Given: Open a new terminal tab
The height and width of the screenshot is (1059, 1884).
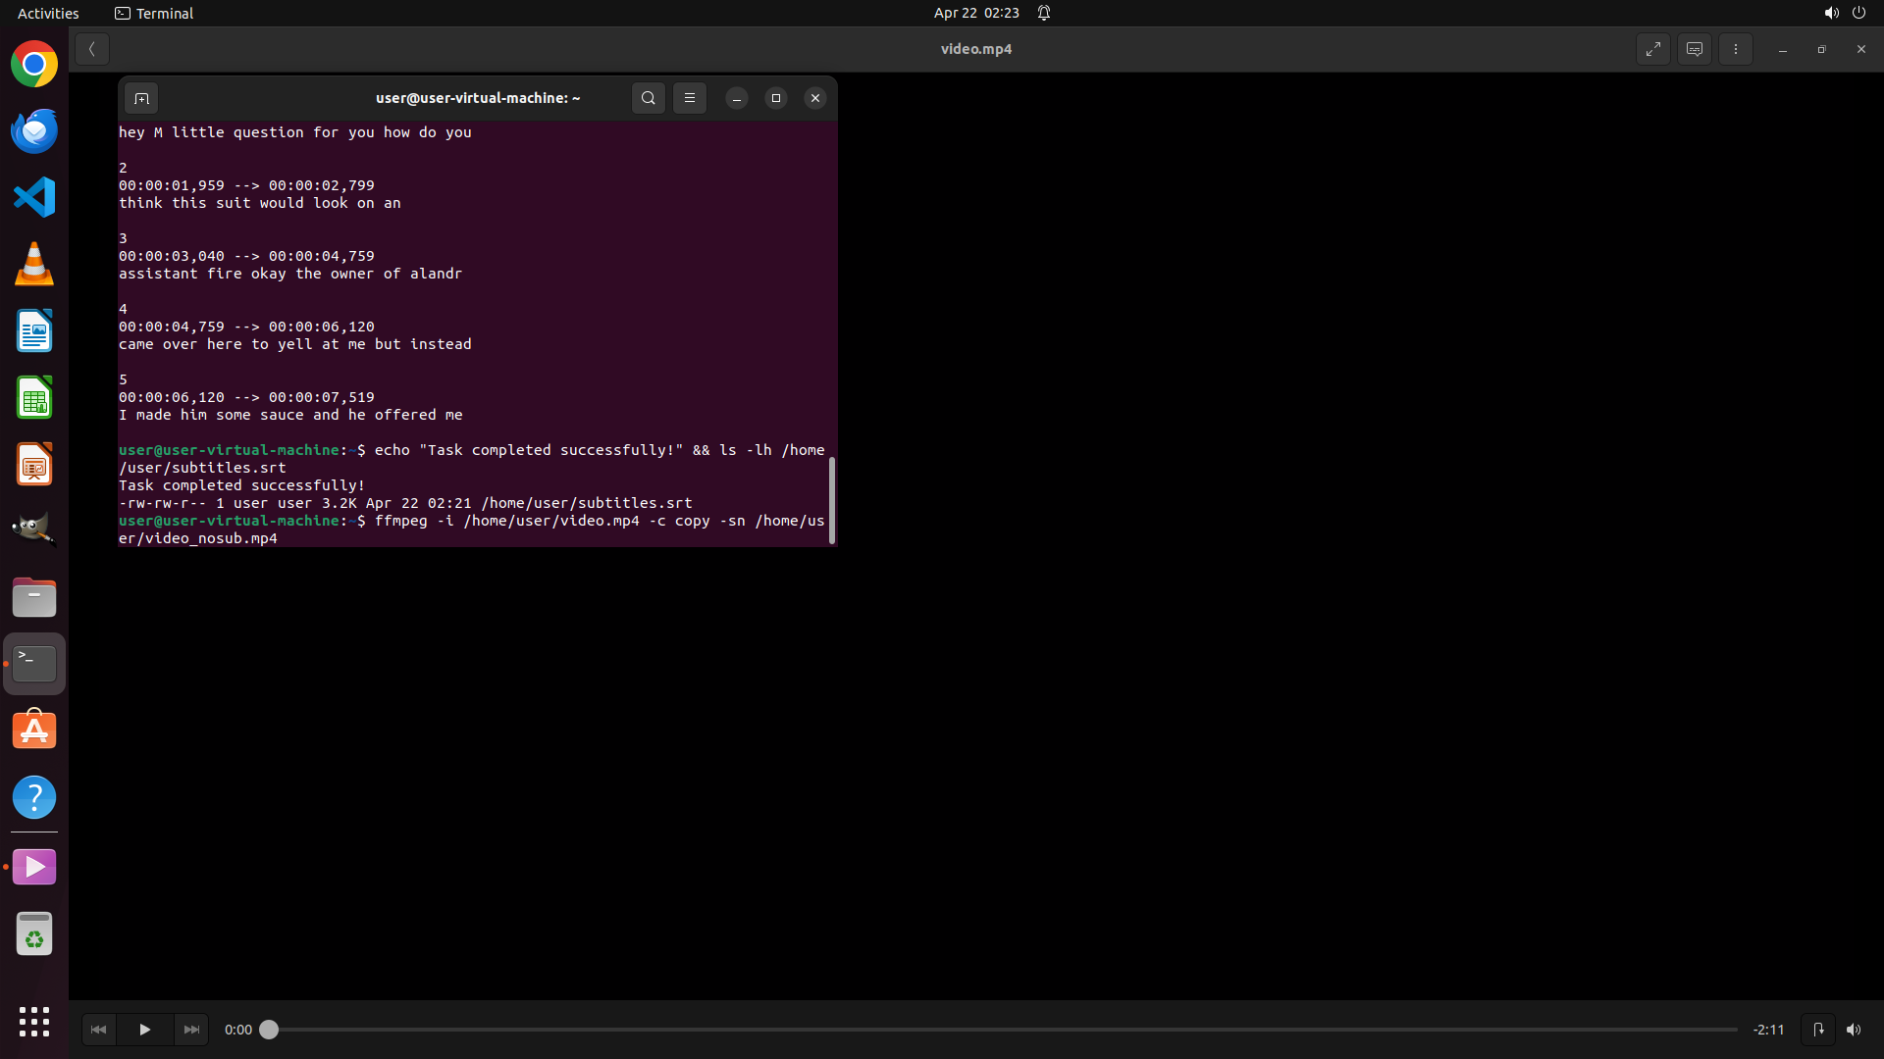Looking at the screenshot, I should pyautogui.click(x=141, y=98).
